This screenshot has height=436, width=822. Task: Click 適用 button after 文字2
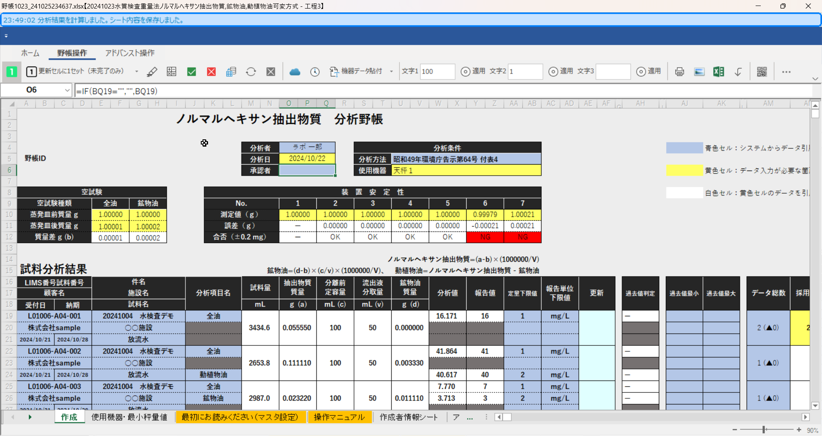tap(561, 71)
